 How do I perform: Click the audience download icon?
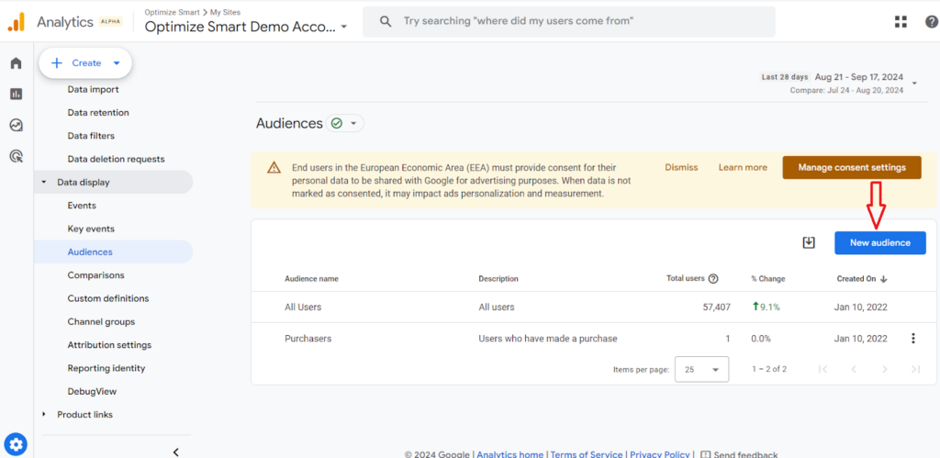809,243
